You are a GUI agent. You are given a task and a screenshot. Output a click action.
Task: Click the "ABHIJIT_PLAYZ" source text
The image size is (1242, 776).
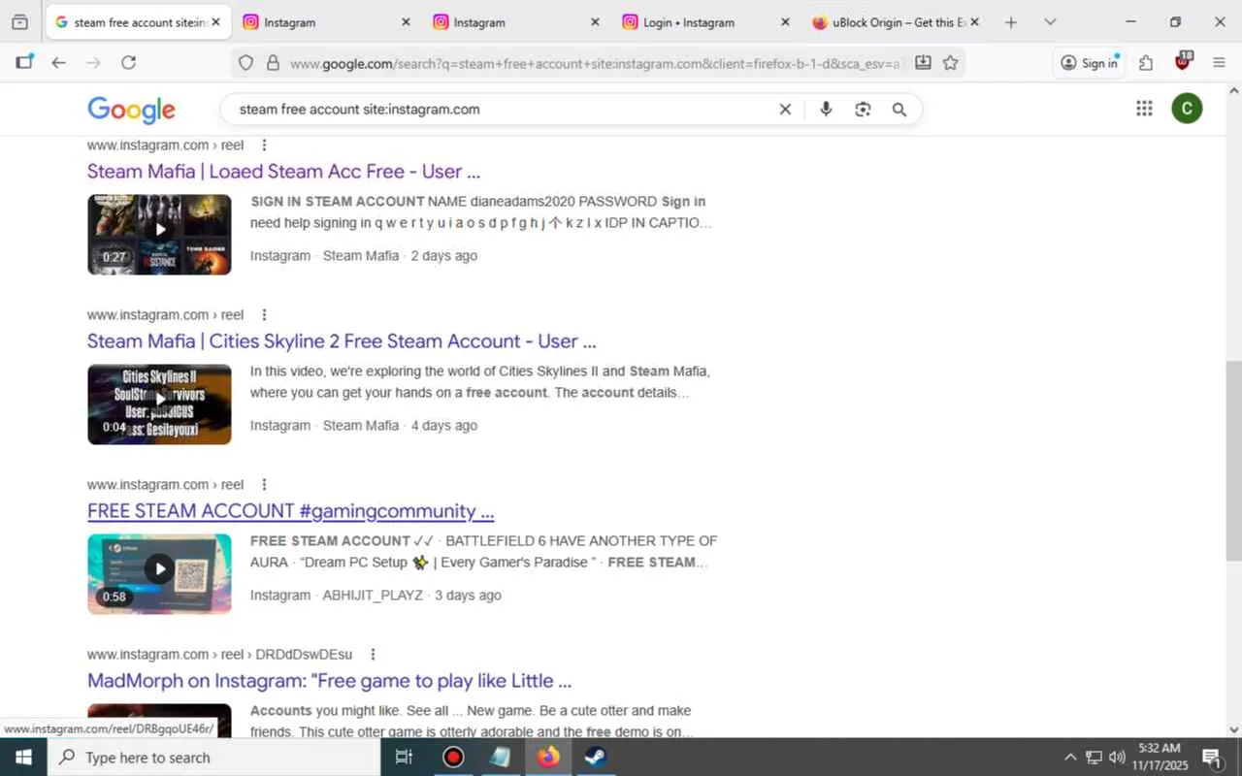[x=373, y=596]
